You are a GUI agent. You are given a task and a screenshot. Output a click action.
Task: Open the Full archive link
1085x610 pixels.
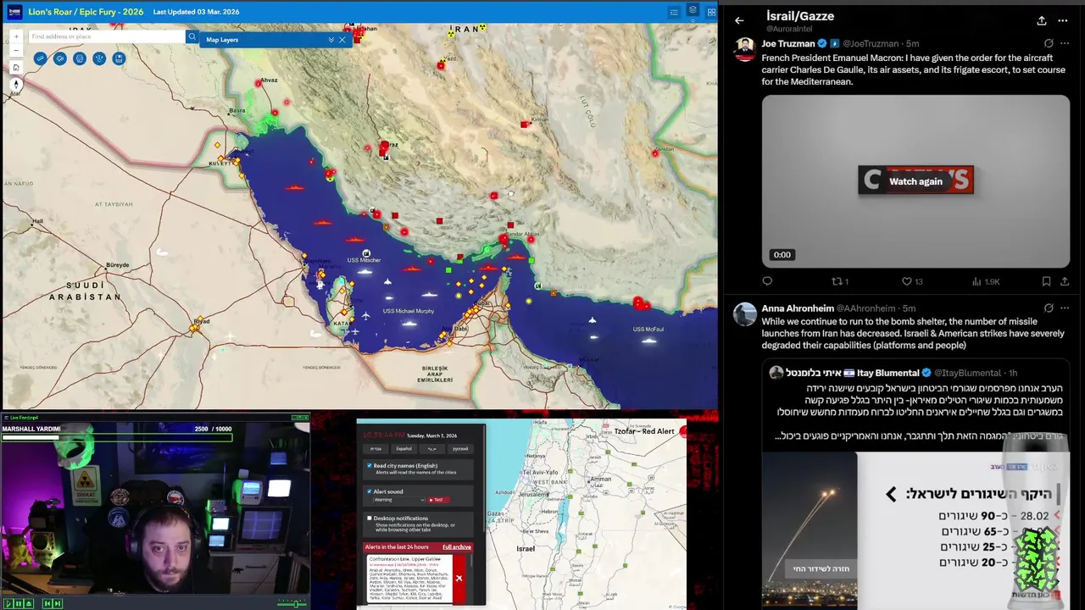click(457, 547)
